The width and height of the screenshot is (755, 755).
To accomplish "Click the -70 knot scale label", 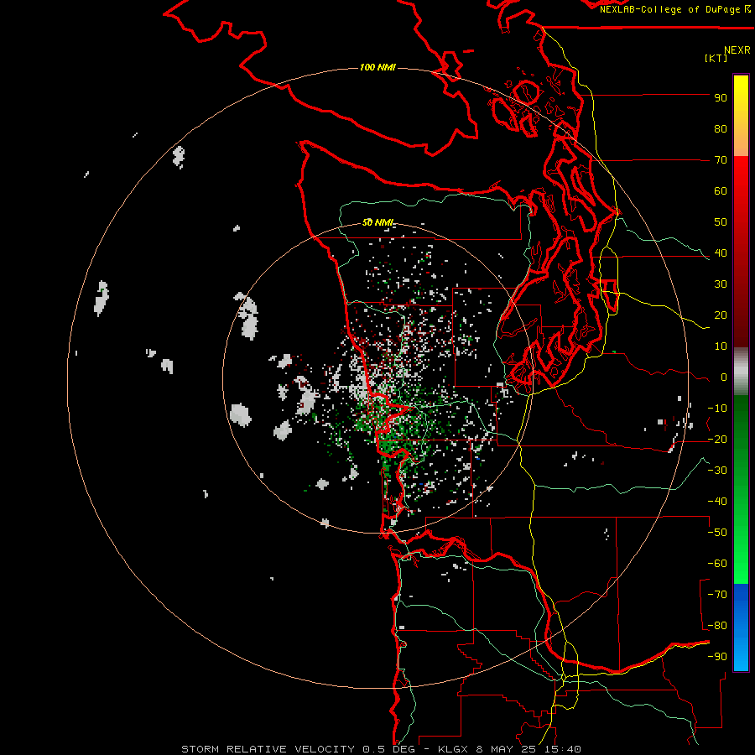I will pos(717,595).
